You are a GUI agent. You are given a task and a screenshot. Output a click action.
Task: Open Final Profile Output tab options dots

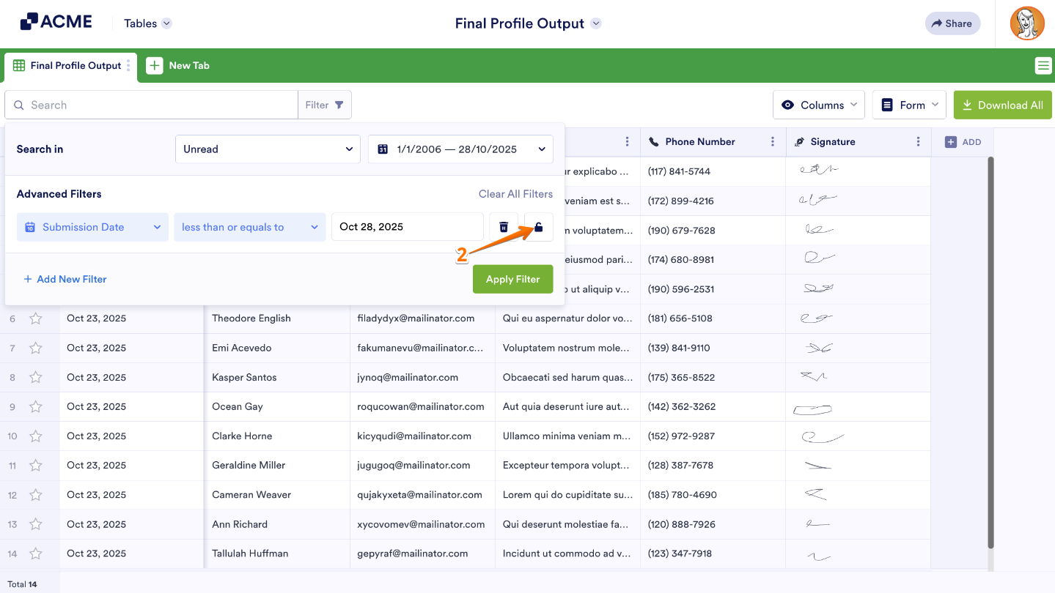(x=128, y=66)
